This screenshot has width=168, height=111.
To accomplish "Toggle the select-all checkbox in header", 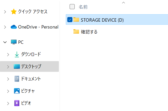I will point(72,7).
